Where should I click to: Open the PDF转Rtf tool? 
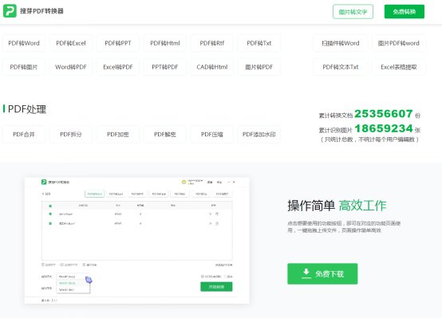[212, 43]
